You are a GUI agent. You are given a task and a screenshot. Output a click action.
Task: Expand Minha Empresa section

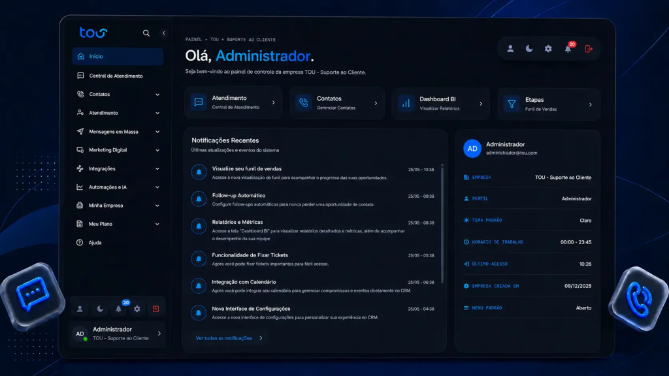118,206
